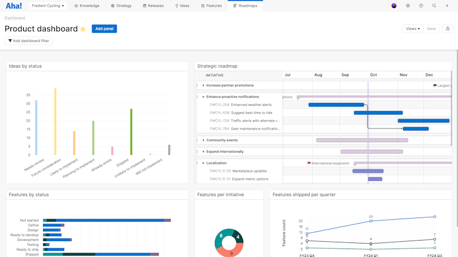Click the Shipped green bar in Ideas chart
458x257 pixels.
pyautogui.click(x=131, y=132)
